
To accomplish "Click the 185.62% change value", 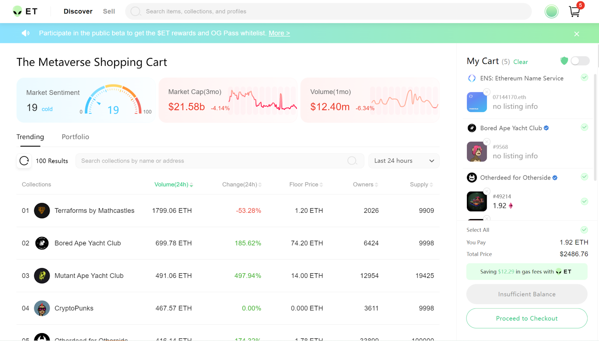I will 248,243.
